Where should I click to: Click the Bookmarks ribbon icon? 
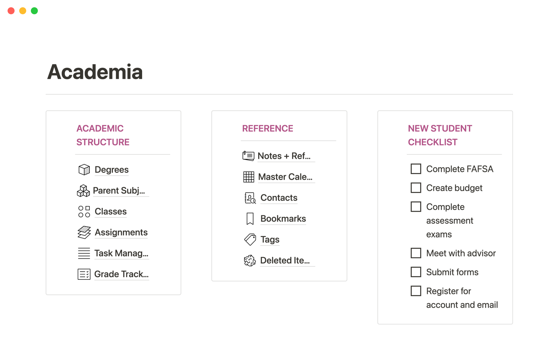point(250,219)
